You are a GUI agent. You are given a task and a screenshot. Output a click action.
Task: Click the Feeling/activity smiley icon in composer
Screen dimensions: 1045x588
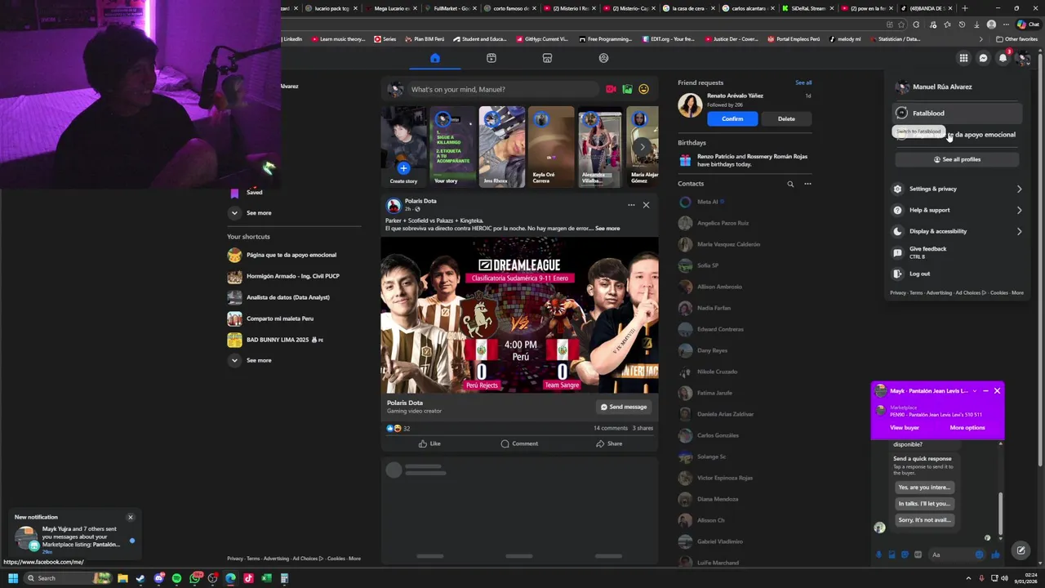[643, 89]
